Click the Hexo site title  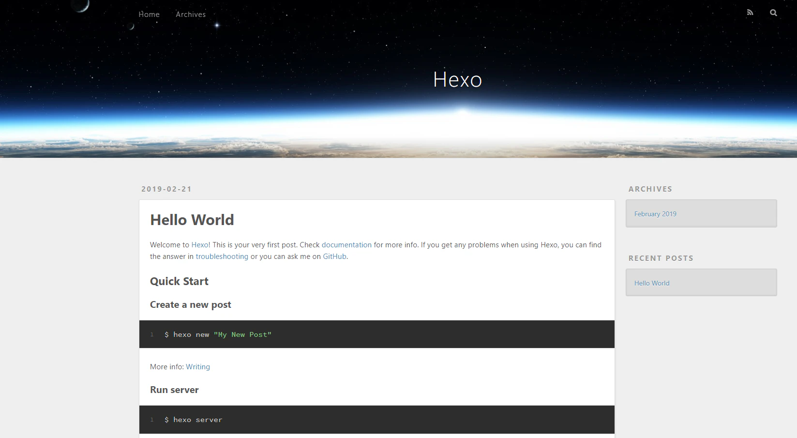(x=457, y=80)
